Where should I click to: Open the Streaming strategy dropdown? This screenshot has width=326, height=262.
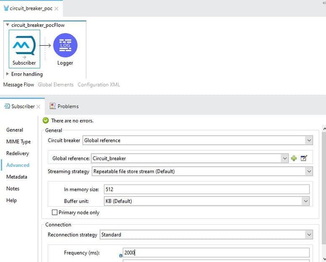pos(309,171)
